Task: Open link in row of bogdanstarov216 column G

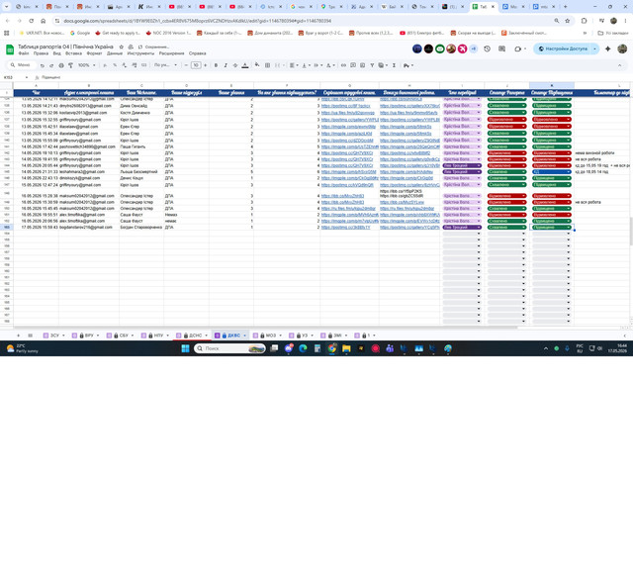Action: (345, 228)
